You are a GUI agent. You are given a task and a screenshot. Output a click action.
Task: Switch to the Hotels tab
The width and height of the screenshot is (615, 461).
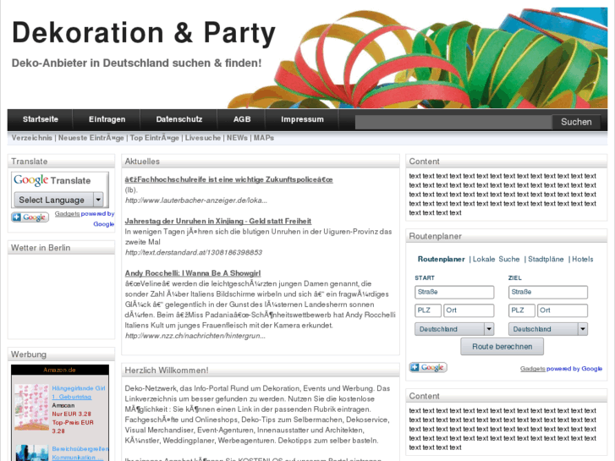583,259
